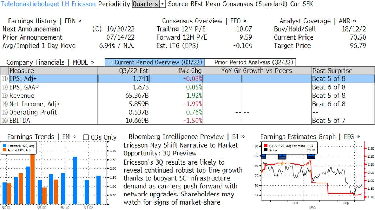Select the Revenue measure row
Image resolution: width=375 pixels, height=210 pixels.
(x=187, y=96)
